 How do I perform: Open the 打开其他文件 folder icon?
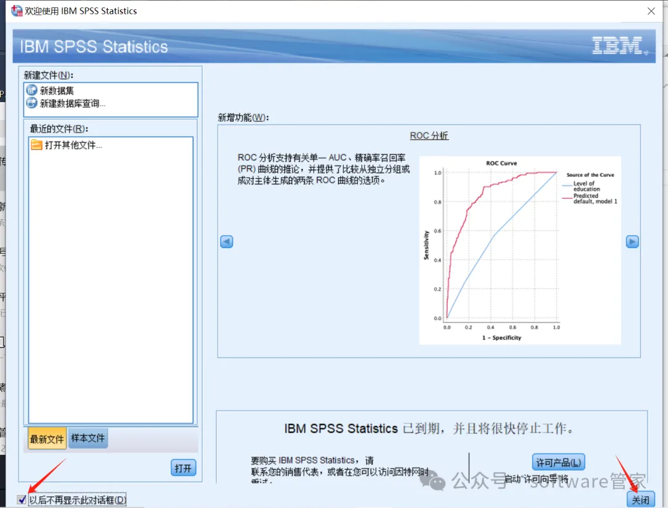[36, 145]
